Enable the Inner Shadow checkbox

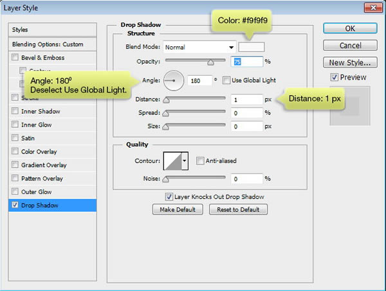click(x=15, y=111)
